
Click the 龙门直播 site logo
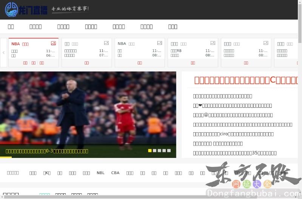pos(26,9)
